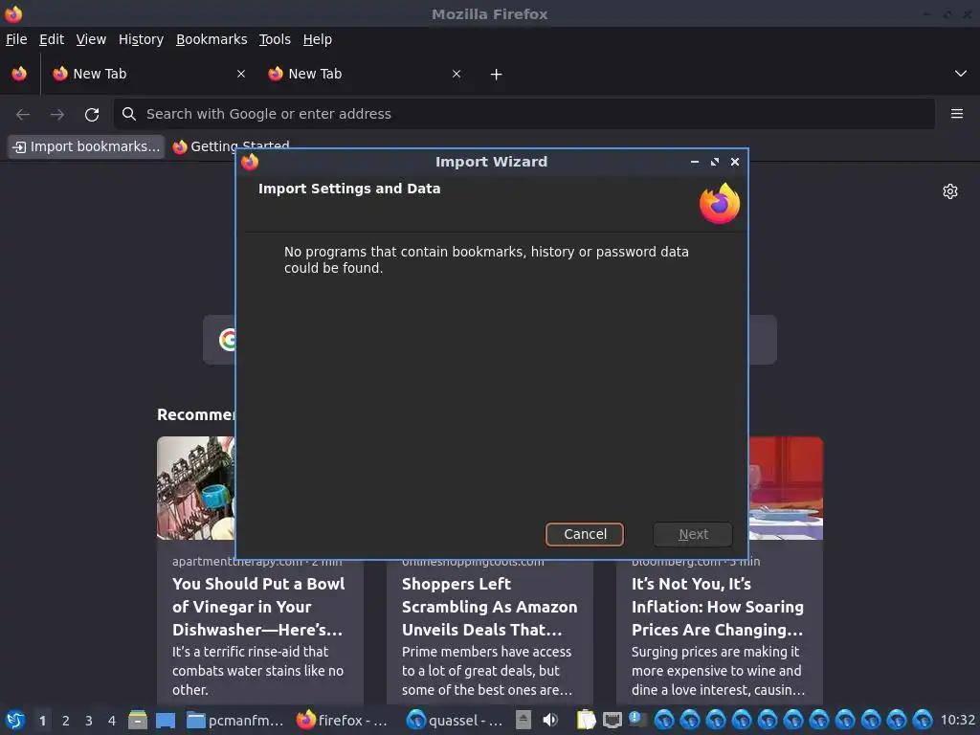This screenshot has width=980, height=735.
Task: Click the network status tray icon
Action: (612, 720)
